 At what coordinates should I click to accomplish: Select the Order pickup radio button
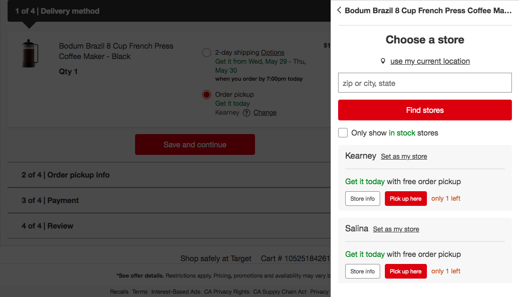206,94
